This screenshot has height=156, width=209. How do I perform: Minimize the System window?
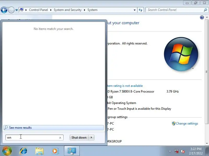[x=187, y=3]
